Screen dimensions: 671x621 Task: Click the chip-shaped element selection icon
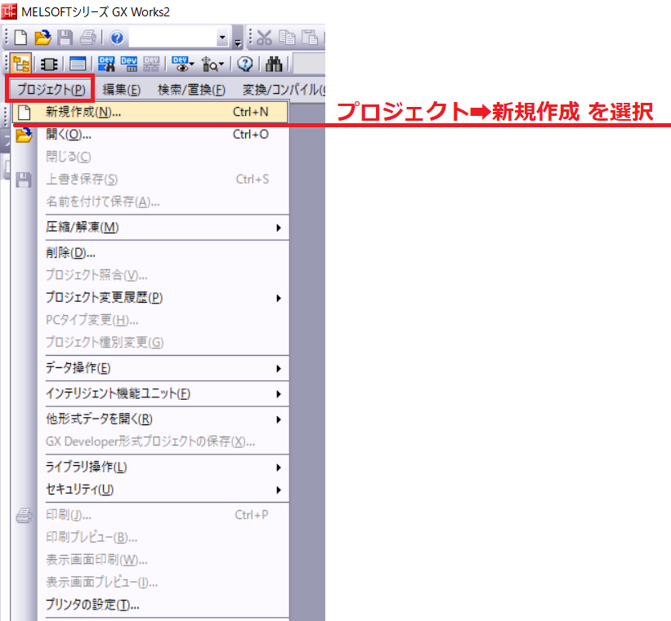pos(49,64)
